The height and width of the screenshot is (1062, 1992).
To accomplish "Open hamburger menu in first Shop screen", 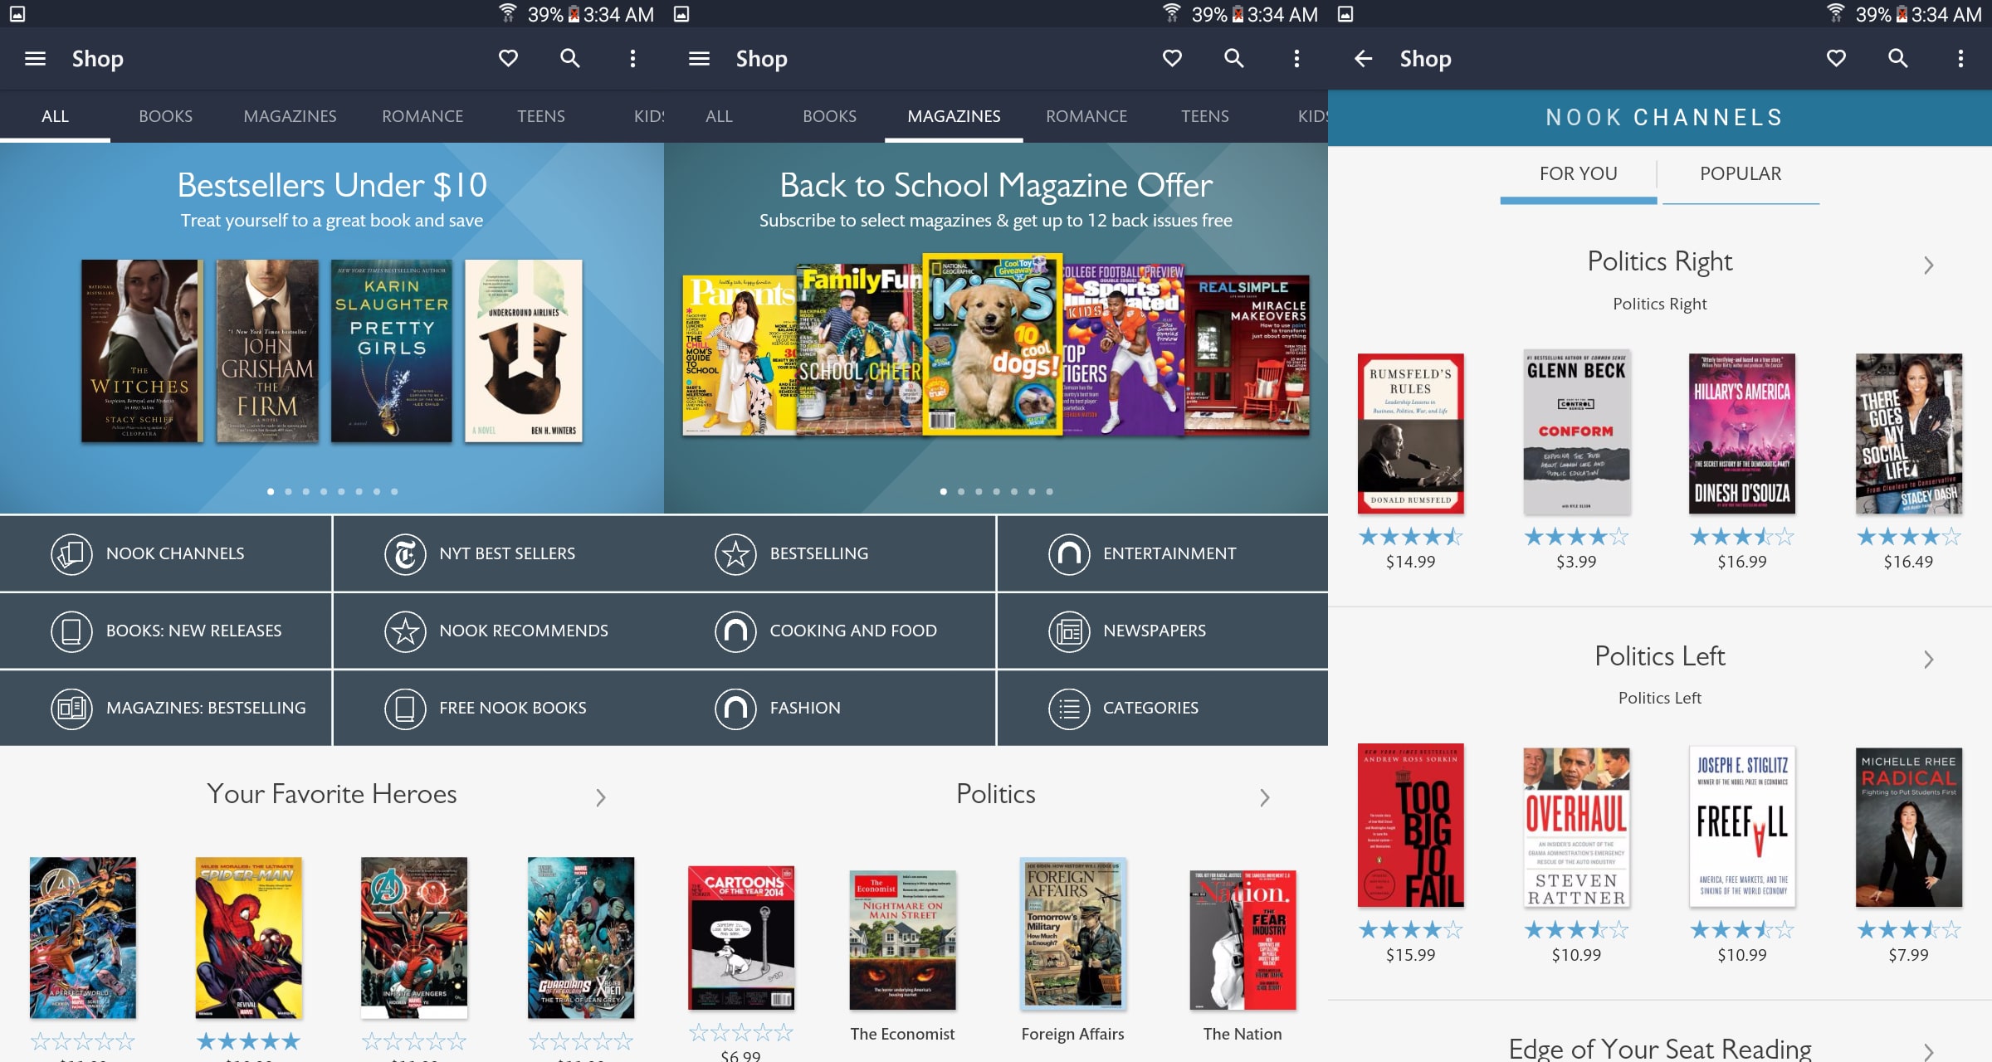I will [x=35, y=58].
